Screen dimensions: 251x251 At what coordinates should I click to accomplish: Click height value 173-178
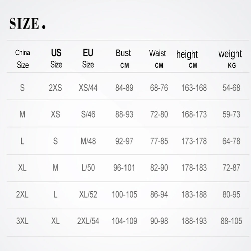(194, 141)
